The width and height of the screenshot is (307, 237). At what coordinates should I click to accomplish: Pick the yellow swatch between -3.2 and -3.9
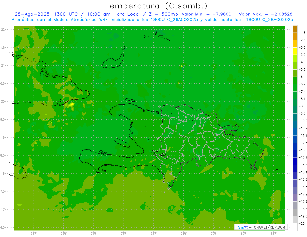pyautogui.click(x=295, y=51)
